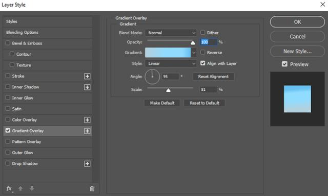
Task: Enable the Contour checkbox
Action: coord(12,54)
